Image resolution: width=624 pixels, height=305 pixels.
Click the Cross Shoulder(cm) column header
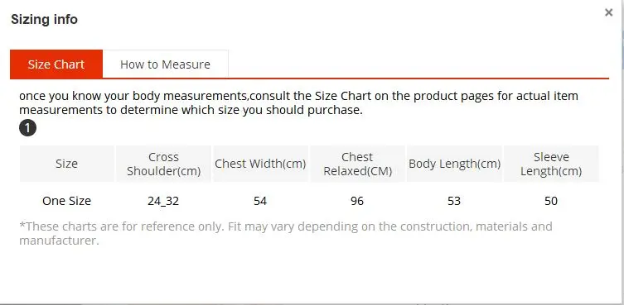coord(163,164)
